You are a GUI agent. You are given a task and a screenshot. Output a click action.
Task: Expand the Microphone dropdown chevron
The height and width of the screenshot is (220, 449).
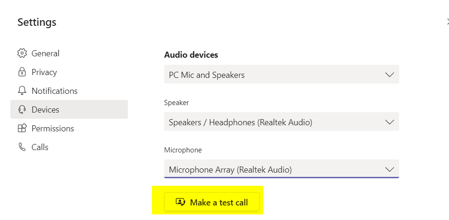[x=389, y=169]
